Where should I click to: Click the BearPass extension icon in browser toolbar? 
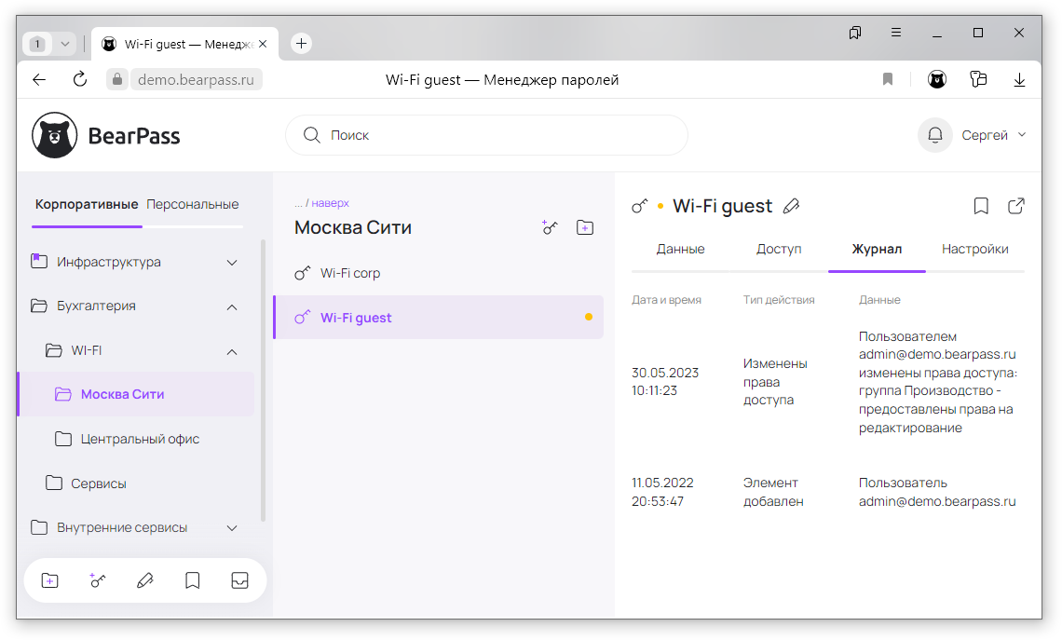937,80
